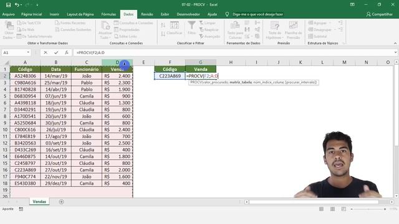Viewport: 399px width, 224px height.
Task: Add a new sheet with the plus icon
Action: pyautogui.click(x=61, y=202)
